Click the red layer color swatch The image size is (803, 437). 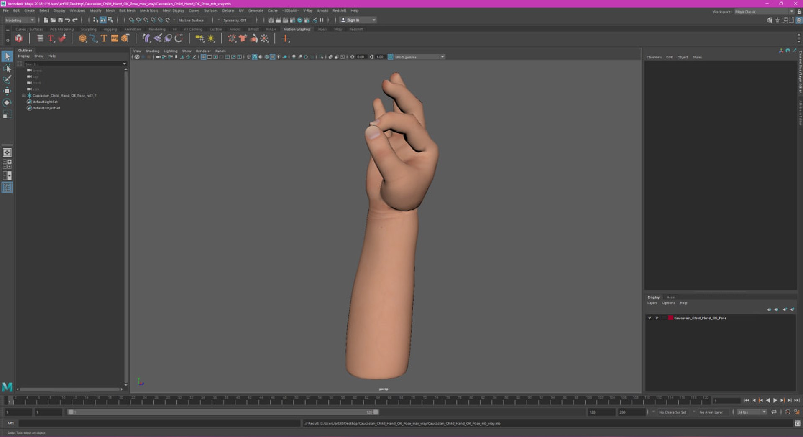[x=671, y=318]
